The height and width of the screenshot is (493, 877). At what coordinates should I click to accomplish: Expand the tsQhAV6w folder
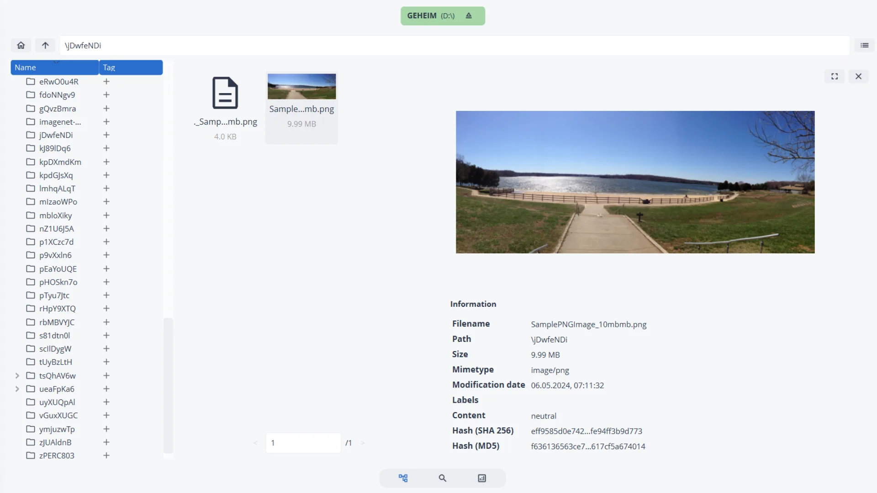[17, 375]
